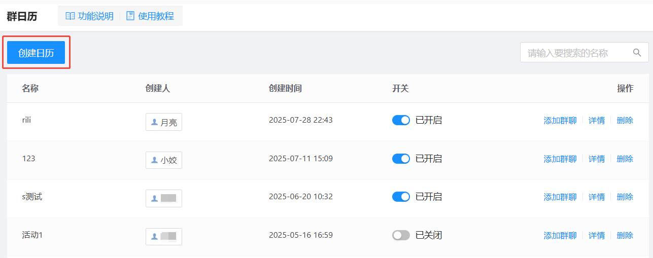Click 添加群聊 in the s测试 row
This screenshot has width=653, height=258.
(x=560, y=197)
